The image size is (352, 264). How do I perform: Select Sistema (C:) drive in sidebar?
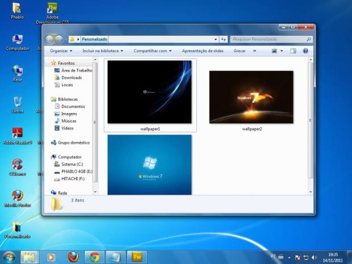click(72, 164)
